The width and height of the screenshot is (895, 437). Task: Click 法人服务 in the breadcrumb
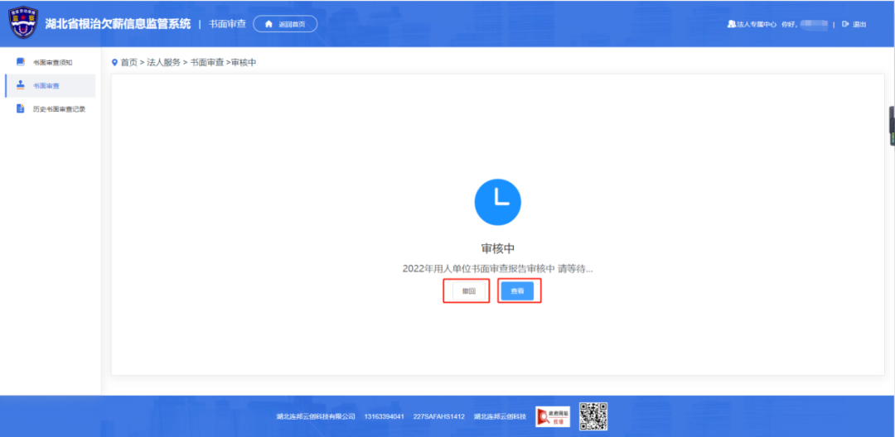tap(163, 63)
